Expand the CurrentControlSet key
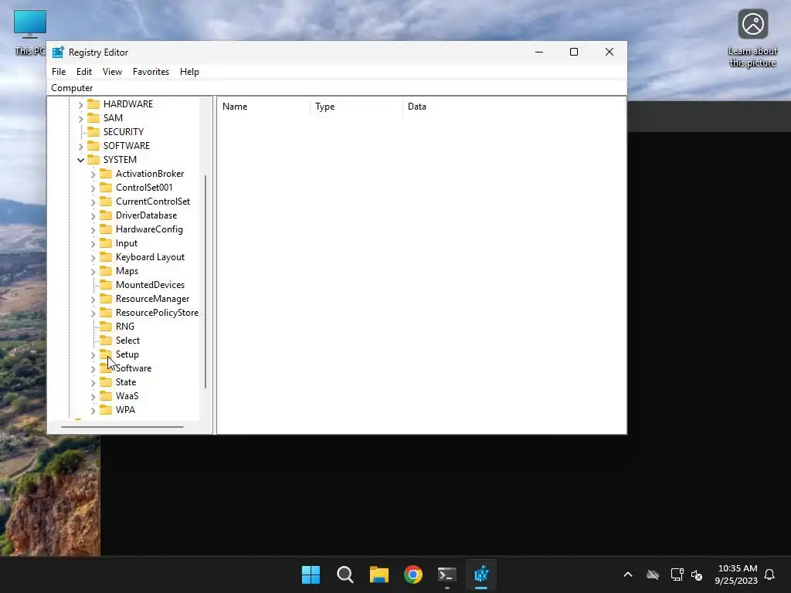791x593 pixels. [93, 202]
